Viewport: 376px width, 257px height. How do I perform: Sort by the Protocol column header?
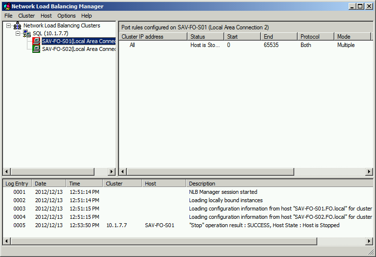pos(316,37)
